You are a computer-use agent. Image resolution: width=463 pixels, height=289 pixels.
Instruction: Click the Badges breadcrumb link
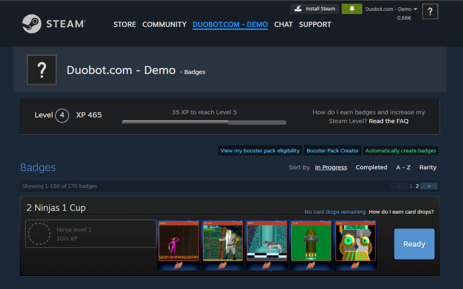(x=195, y=72)
